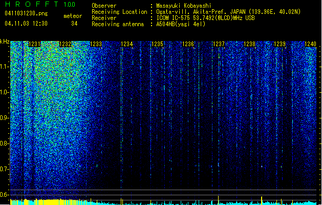Click observer name Masayuki Kobayashi
This screenshot has width=322, height=205.
coord(184,6)
